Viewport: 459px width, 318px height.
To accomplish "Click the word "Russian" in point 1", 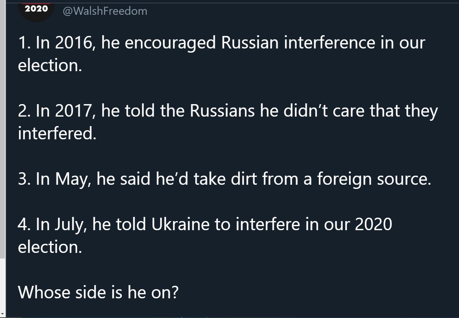I will [249, 43].
